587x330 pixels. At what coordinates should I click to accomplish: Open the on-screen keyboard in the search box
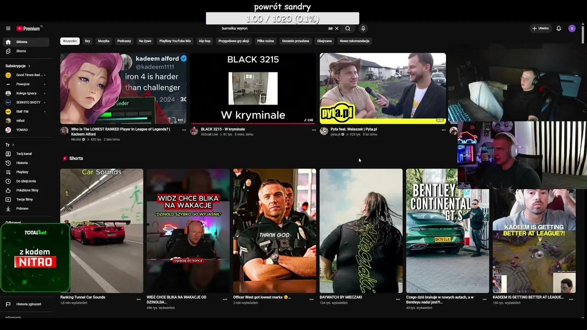point(330,28)
